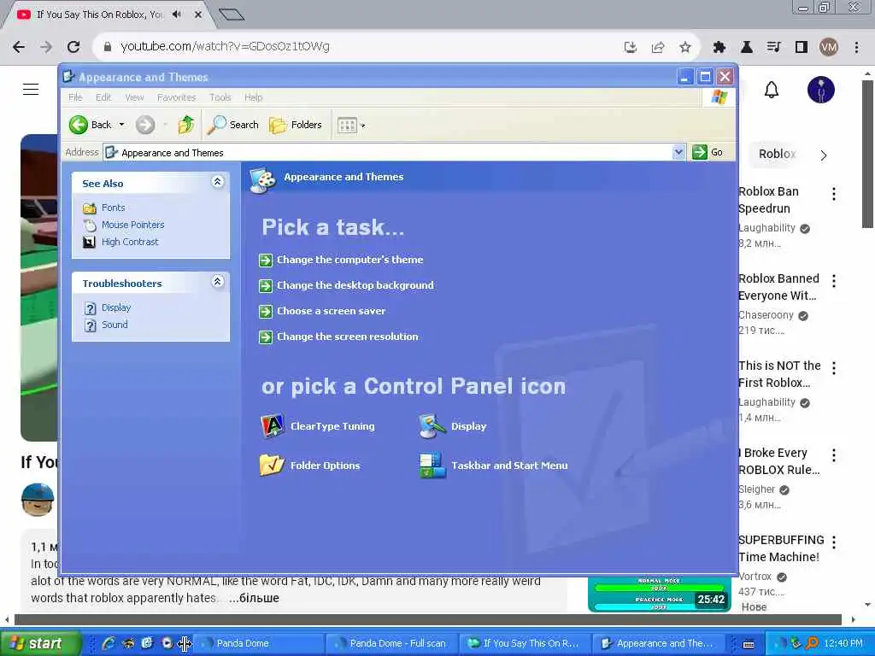Click the Share page icon in Chrome
Screen dimensions: 875x656
coord(658,48)
